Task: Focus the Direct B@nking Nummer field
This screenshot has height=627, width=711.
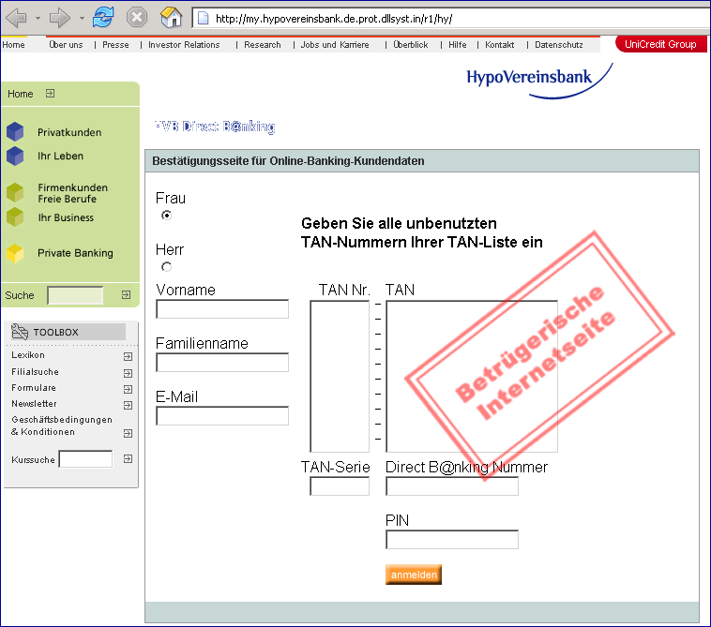Action: coord(452,486)
